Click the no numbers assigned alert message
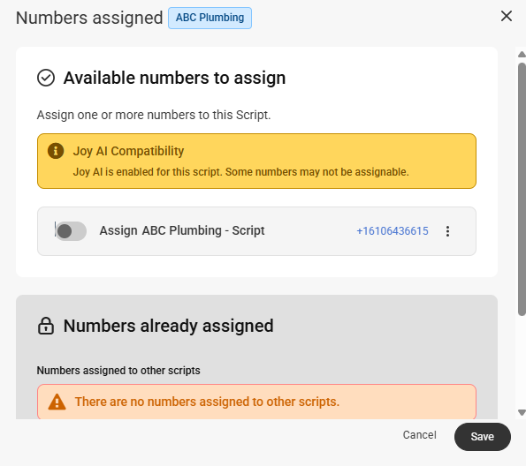Viewport: 526px width, 466px height. click(x=207, y=402)
